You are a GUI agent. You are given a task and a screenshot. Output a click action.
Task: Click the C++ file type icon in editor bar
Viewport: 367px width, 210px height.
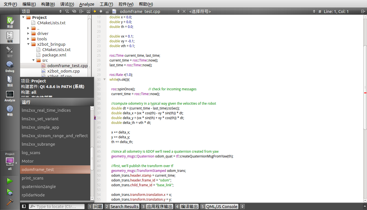pos(114,11)
